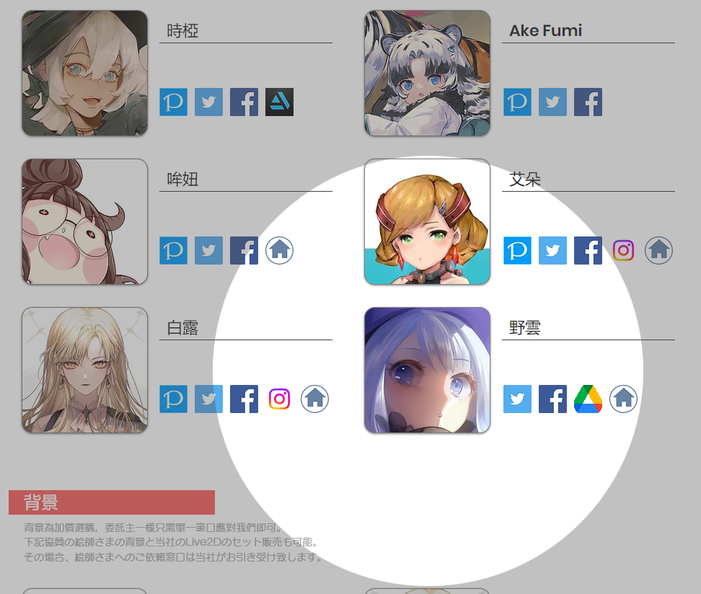Viewport: 701px width, 594px height.
Task: Open Ake Fumi's Twitter icon
Action: 552,102
